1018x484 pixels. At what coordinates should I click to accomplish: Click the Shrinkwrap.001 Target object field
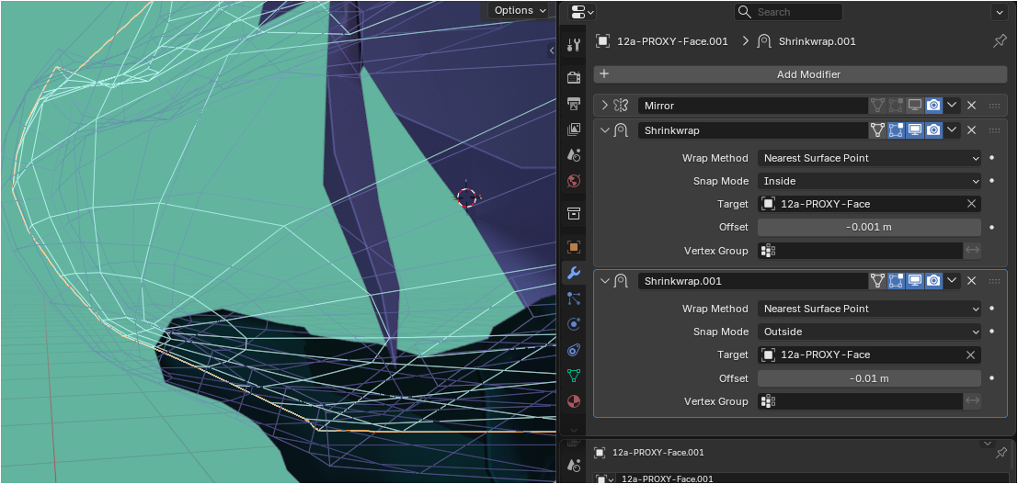869,355
